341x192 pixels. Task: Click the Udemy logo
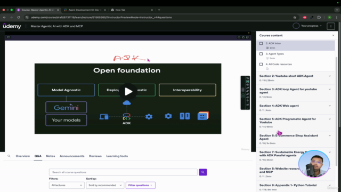tap(12, 26)
